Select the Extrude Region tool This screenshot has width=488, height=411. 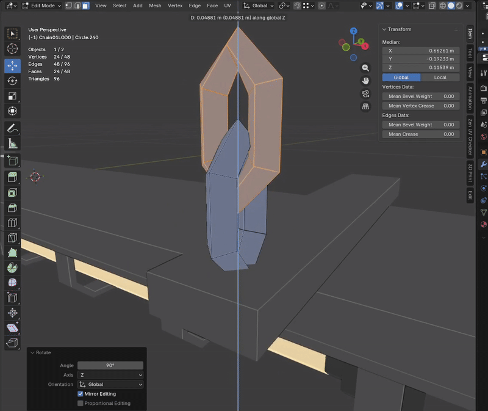[12, 177]
